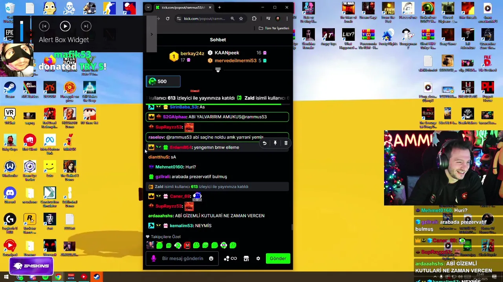
Task: Adjust the blue volume slider in media overlay
Action: (x=22, y=31)
